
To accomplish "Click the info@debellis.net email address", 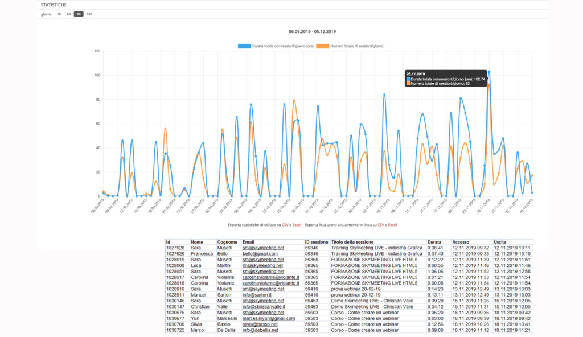I will 260,330.
